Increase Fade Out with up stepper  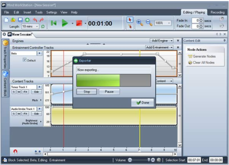pos(201,25)
